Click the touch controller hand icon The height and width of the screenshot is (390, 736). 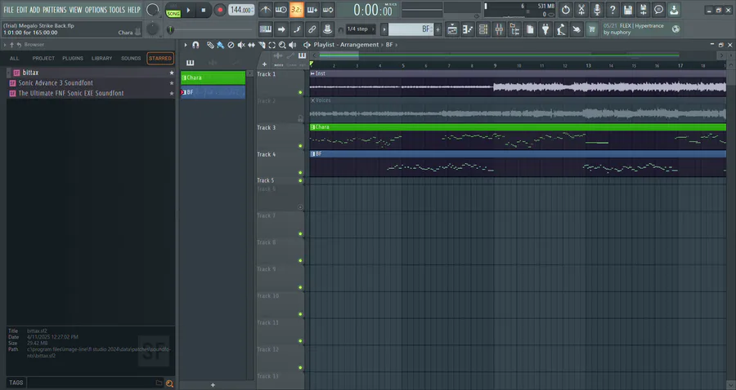click(577, 29)
